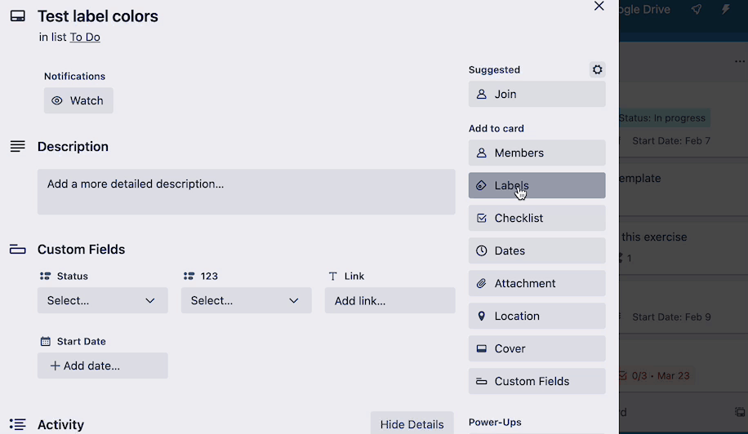
Task: Click Add date under Start Date
Action: [103, 365]
